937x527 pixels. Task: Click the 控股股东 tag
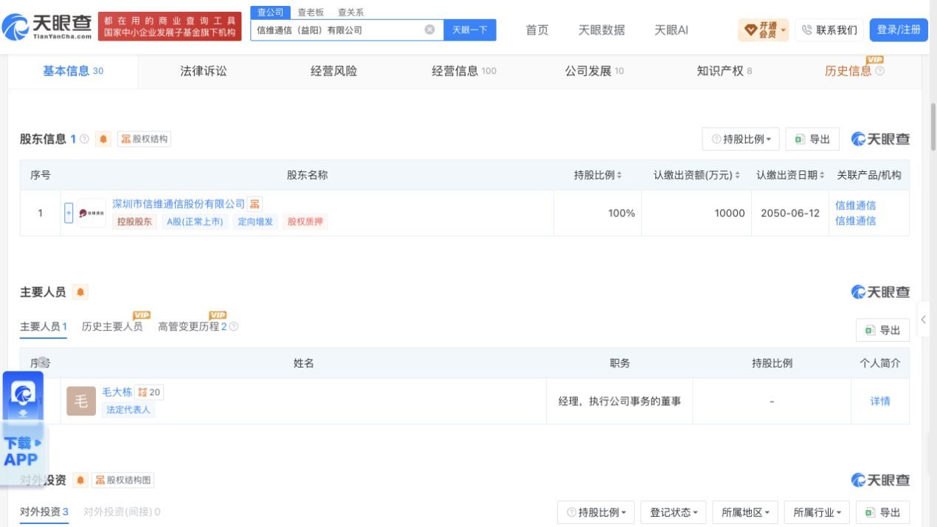tap(134, 221)
